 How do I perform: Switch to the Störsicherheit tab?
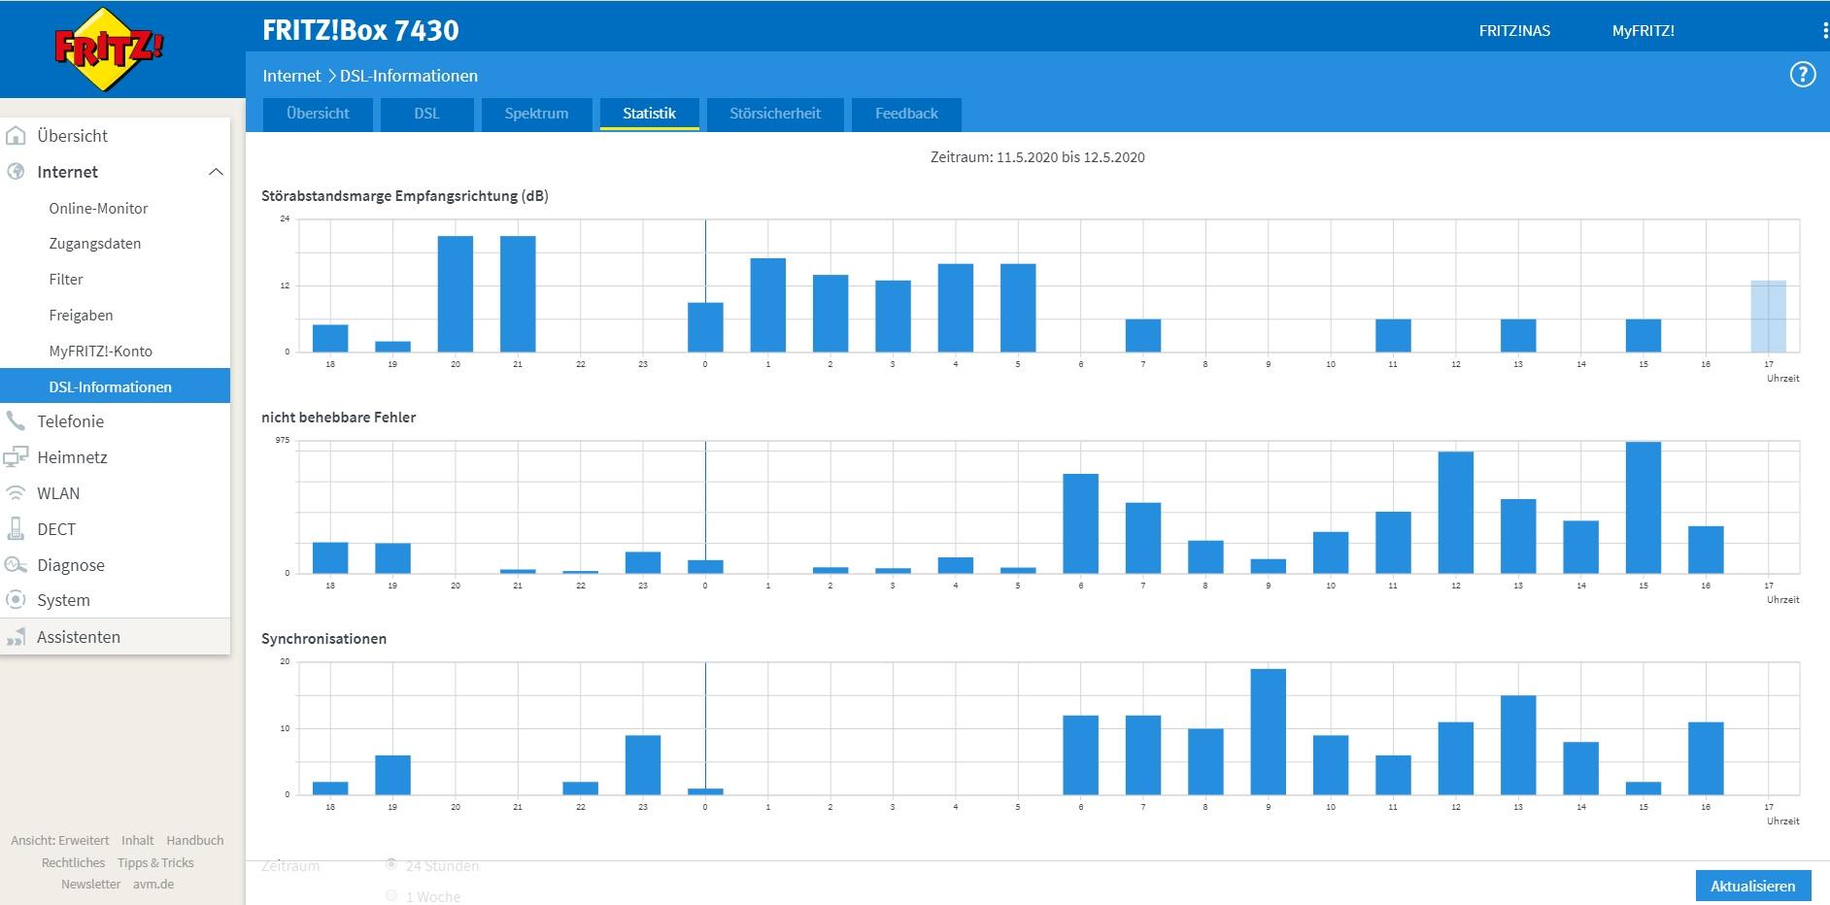(x=775, y=114)
